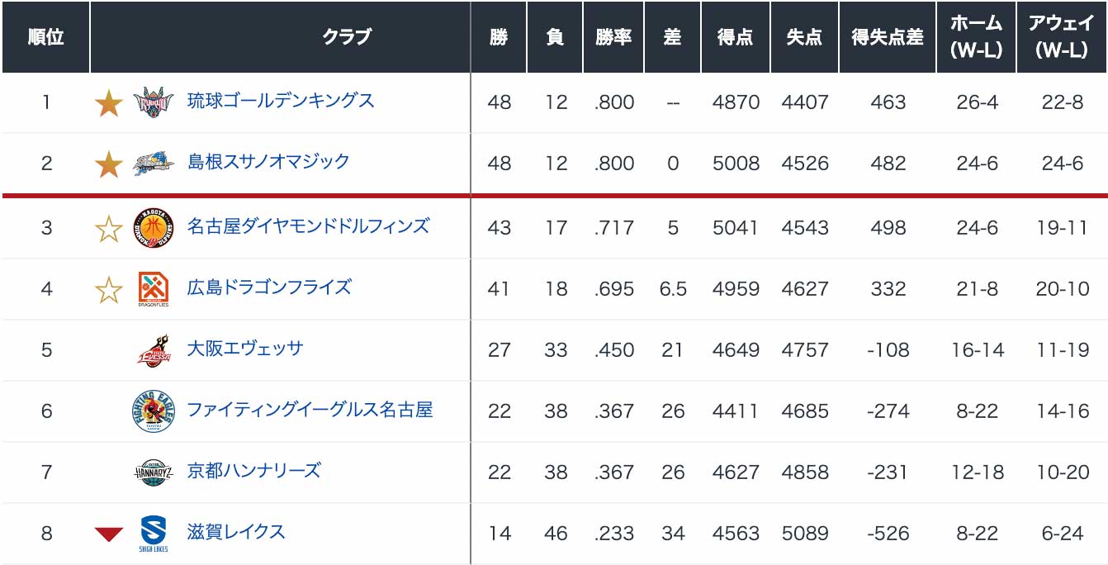Click the Fighting Eagles Nagoya logo
Image resolution: width=1108 pixels, height=565 pixels.
(154, 411)
